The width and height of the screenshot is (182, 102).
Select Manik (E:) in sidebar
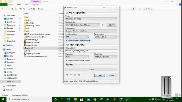pos(11,81)
